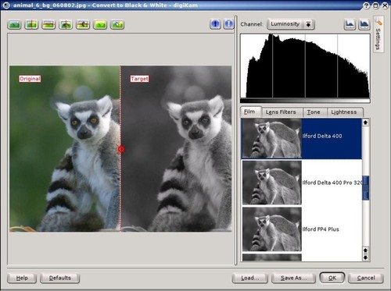Switch to the Lens Filters tab
Image resolution: width=391 pixels, height=291 pixels.
click(x=281, y=112)
